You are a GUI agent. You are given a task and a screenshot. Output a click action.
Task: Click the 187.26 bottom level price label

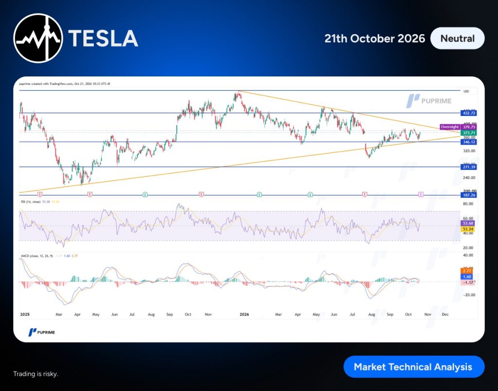469,195
